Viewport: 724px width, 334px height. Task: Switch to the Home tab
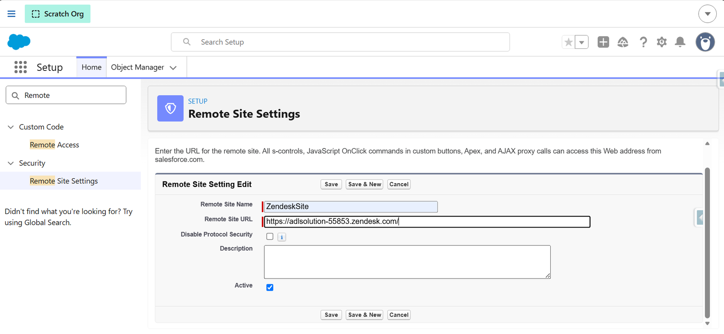pos(91,67)
